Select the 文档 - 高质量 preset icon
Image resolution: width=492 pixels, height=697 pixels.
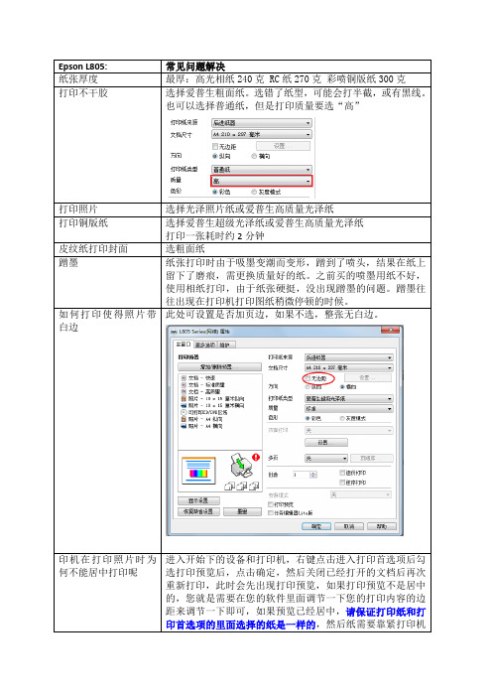pos(184,391)
